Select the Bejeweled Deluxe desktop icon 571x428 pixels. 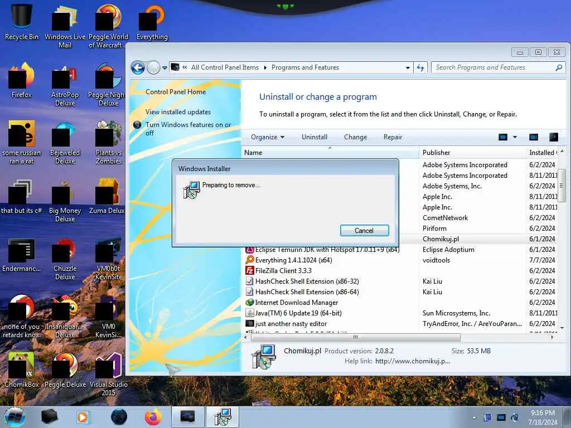[65, 143]
